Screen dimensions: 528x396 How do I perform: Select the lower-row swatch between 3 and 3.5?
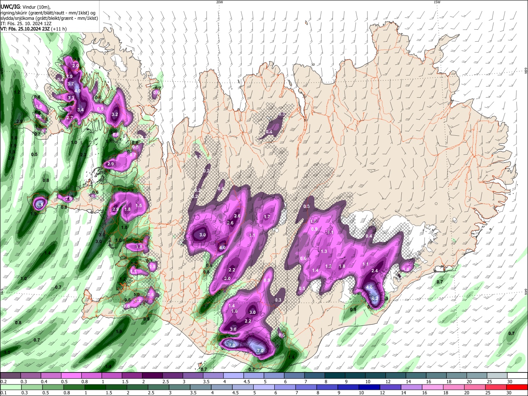click(x=179, y=387)
